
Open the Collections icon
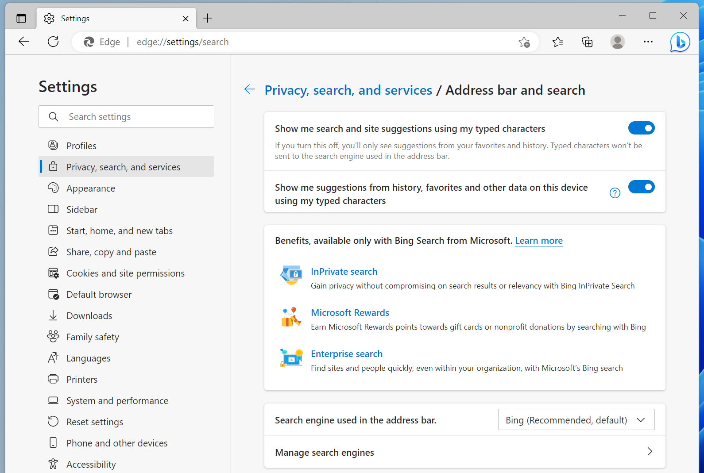pos(587,42)
